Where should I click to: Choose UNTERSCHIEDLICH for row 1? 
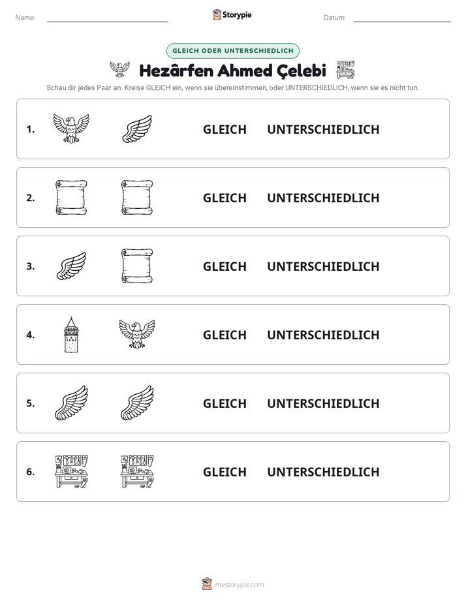[x=323, y=130]
